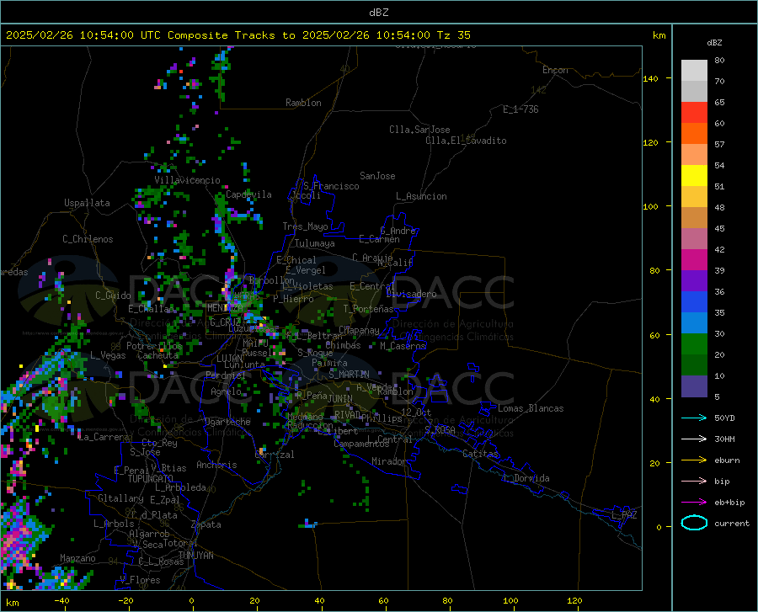Click the Zapata place label
Viewport: 758px width, 612px height.
[206, 524]
